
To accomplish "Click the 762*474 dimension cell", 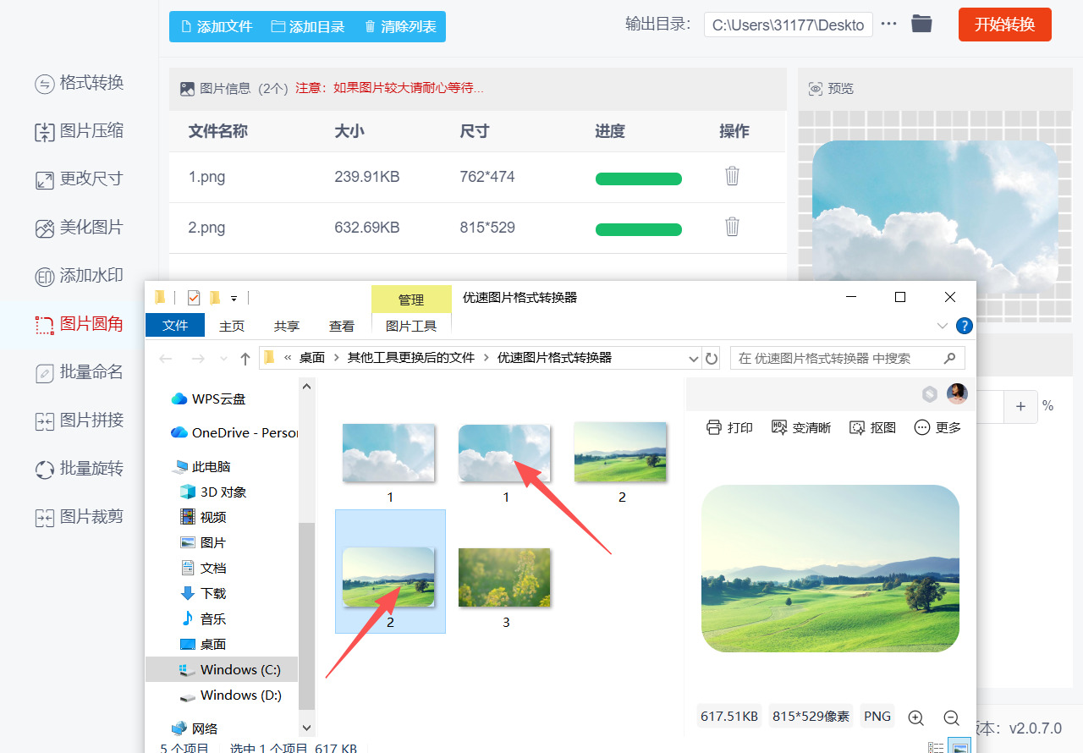I will coord(487,178).
